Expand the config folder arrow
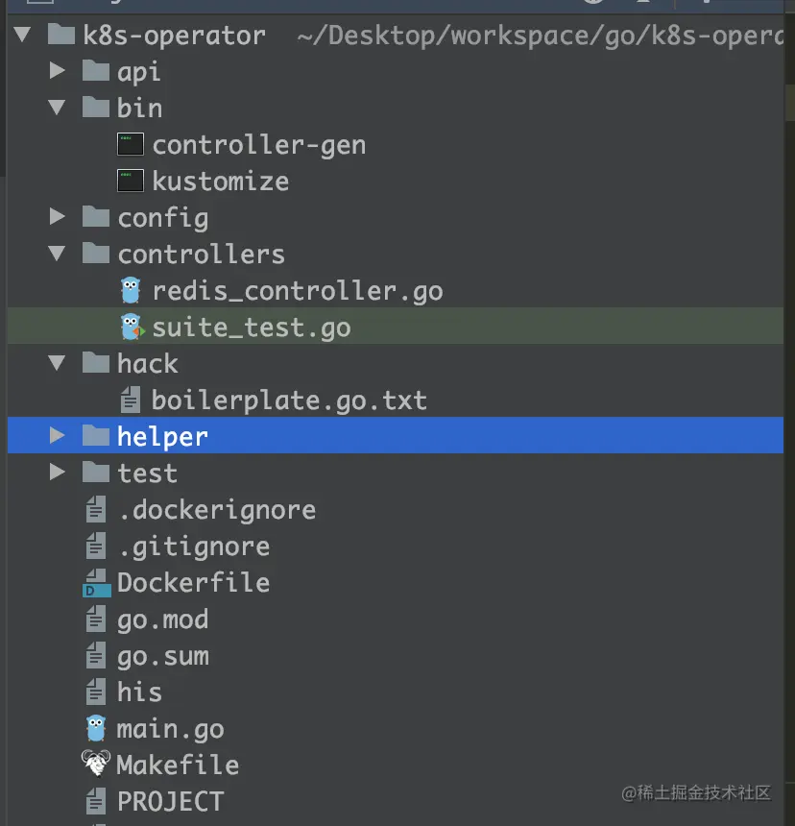Image resolution: width=795 pixels, height=826 pixels. click(x=57, y=216)
